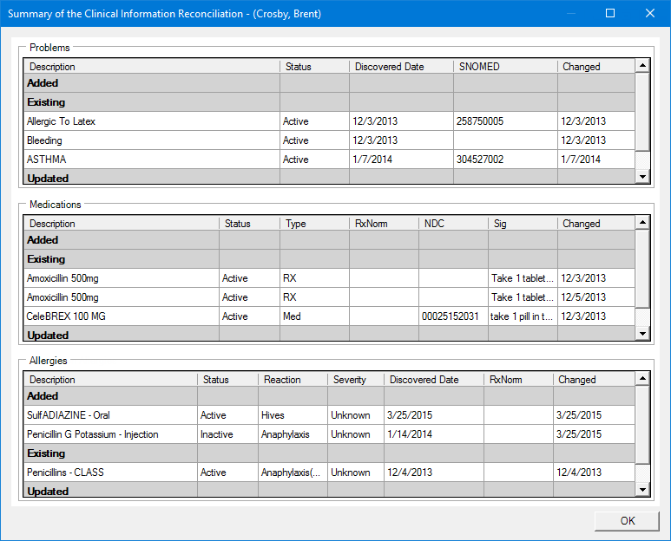
Task: Click the Severity column header
Action: (356, 380)
